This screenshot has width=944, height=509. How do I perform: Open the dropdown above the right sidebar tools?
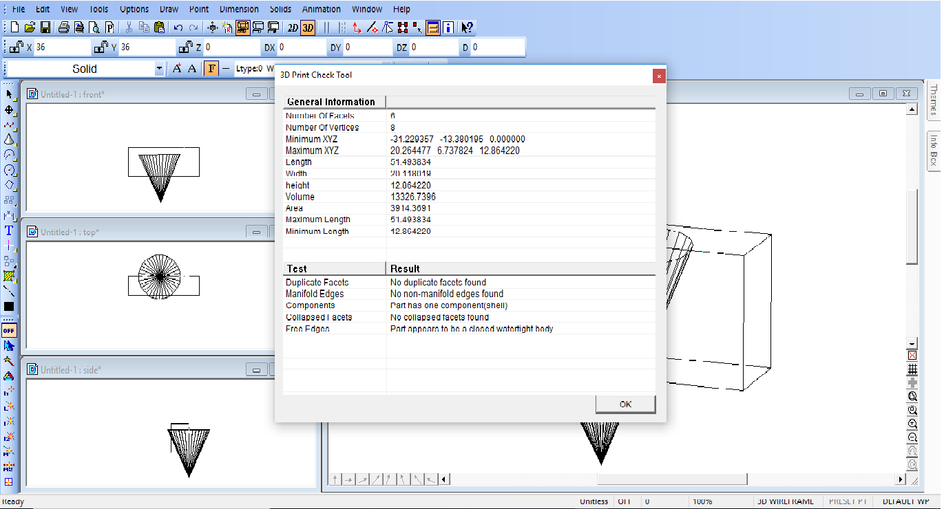point(912,343)
